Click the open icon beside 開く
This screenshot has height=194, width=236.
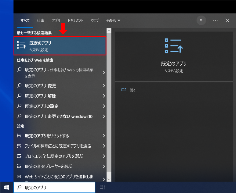tap(123, 90)
